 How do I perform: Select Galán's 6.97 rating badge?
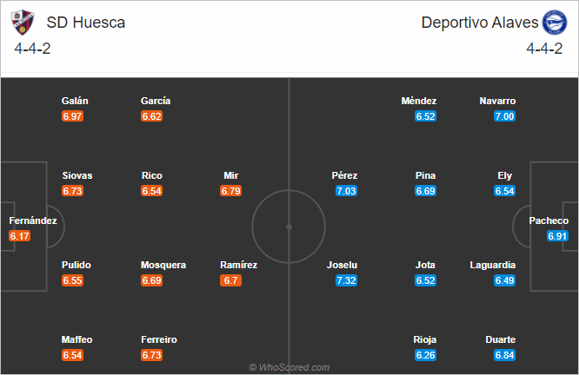coord(72,116)
